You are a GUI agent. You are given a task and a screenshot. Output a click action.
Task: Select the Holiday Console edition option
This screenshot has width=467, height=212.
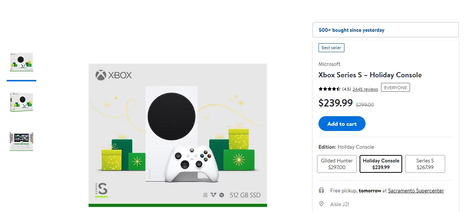coord(381,164)
